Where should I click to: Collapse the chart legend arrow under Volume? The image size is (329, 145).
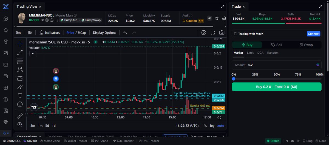33,54
